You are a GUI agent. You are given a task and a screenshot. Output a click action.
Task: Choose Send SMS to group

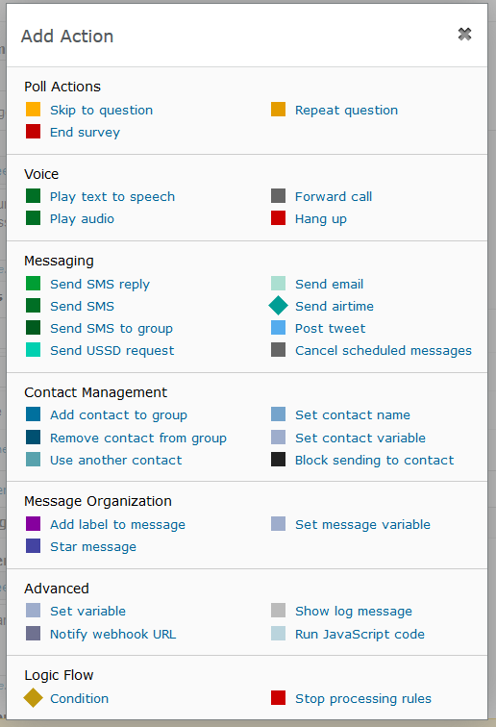pyautogui.click(x=112, y=329)
